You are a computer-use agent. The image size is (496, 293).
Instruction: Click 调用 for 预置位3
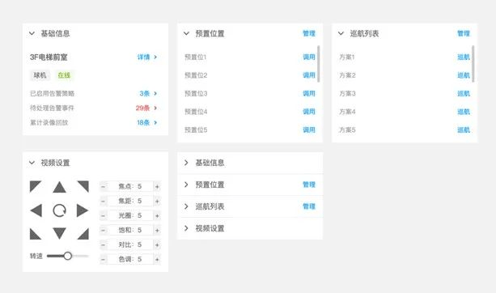coord(309,93)
